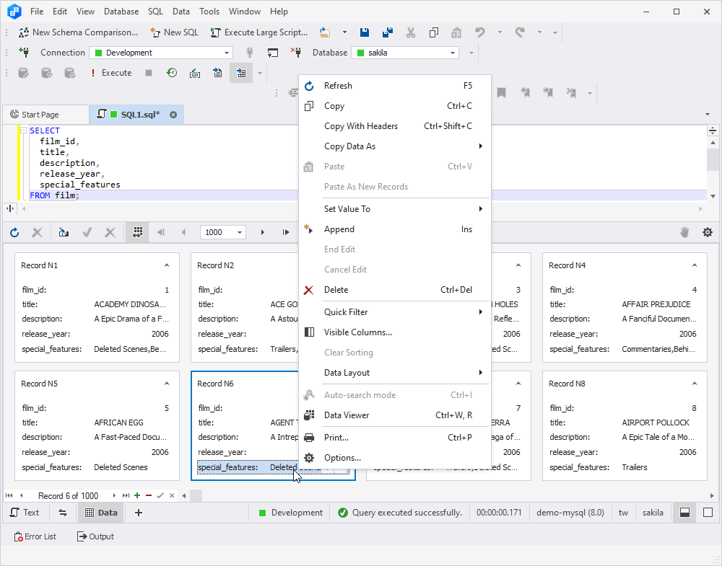
Task: Click the Copy icon in the toolbar
Action: (x=433, y=32)
